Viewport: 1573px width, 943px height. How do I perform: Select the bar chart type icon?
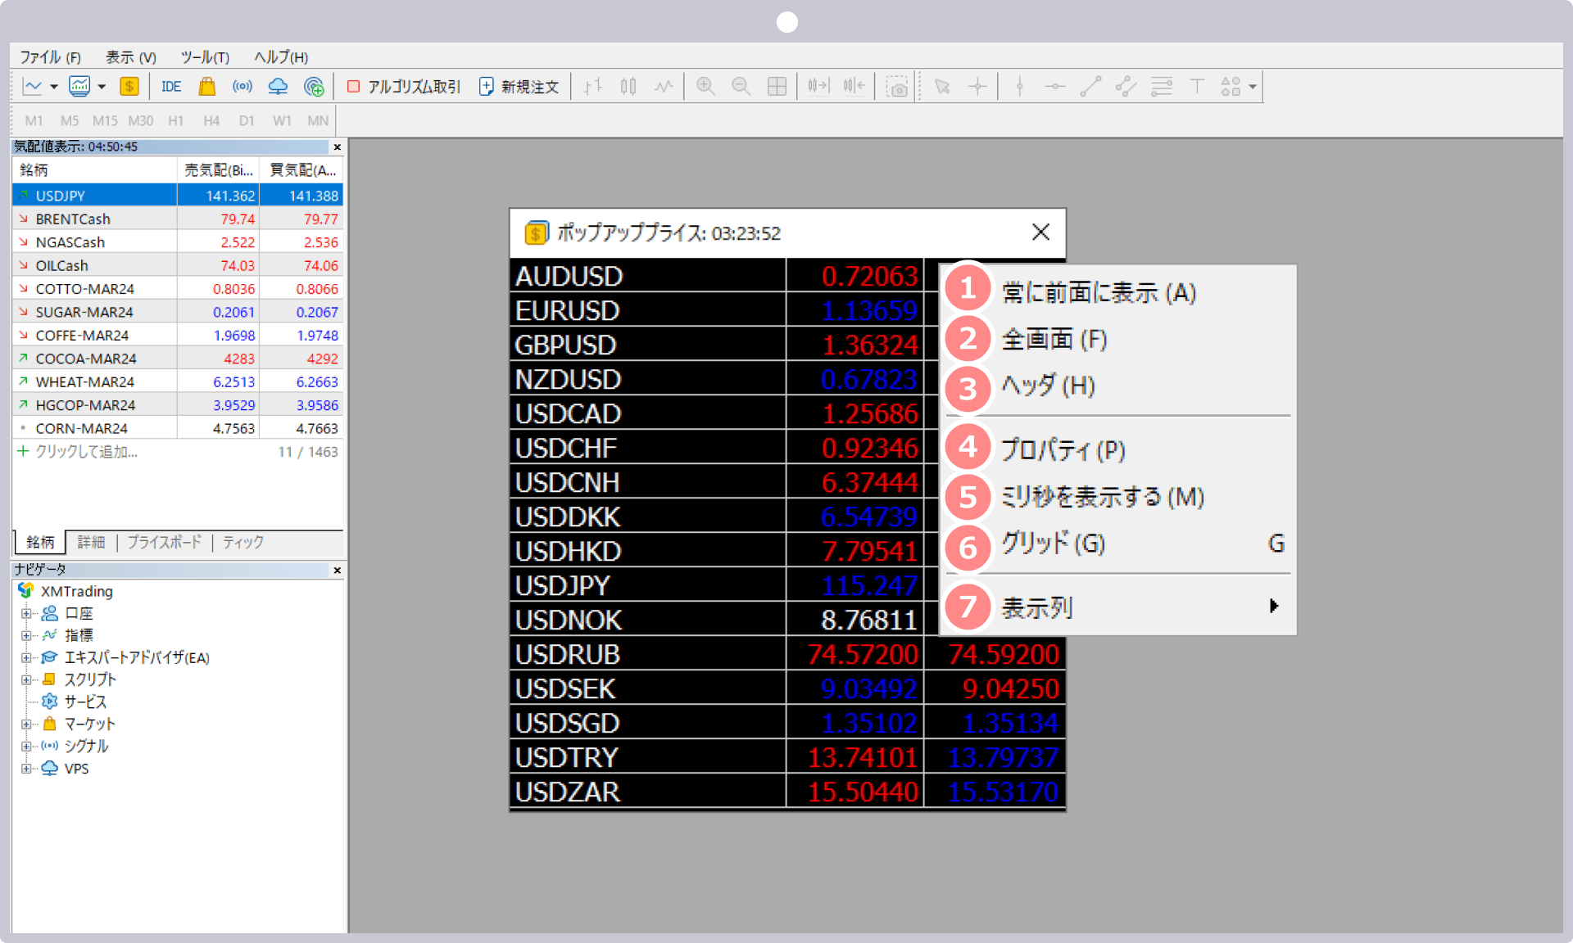coord(592,86)
